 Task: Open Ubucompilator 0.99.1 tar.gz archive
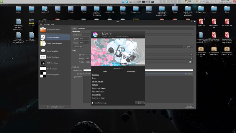tap(214, 51)
